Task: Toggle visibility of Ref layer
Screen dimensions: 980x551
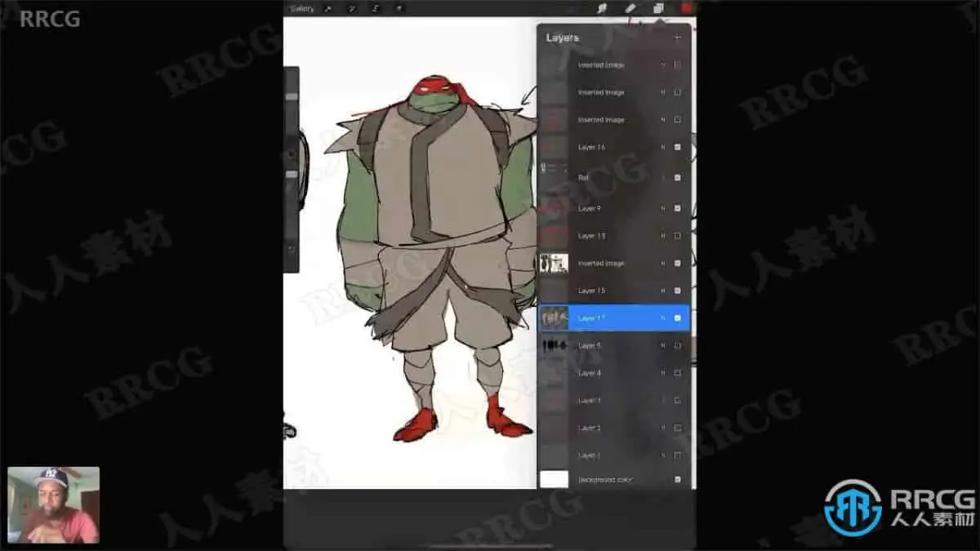Action: pyautogui.click(x=677, y=177)
